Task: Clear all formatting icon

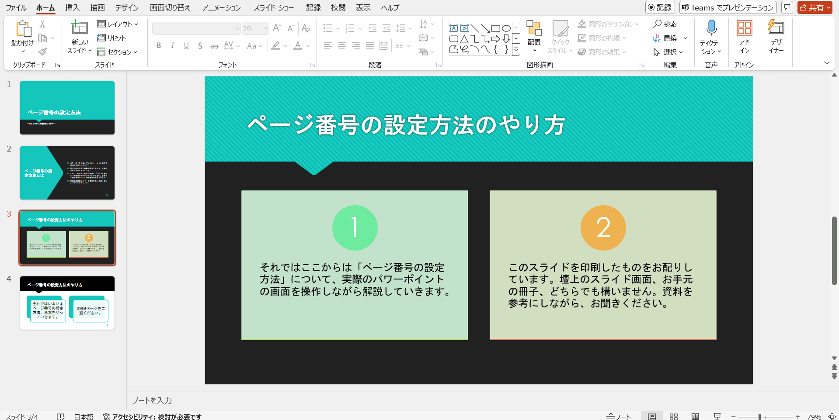Action: point(306,28)
